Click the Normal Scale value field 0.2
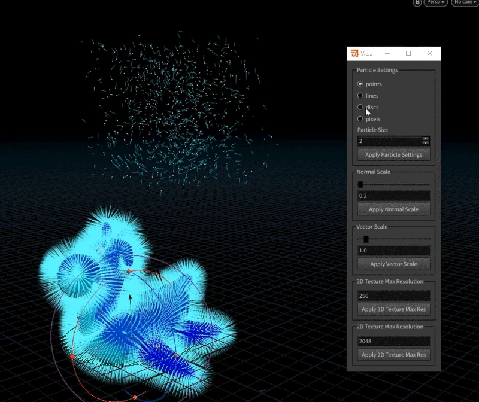 point(393,196)
